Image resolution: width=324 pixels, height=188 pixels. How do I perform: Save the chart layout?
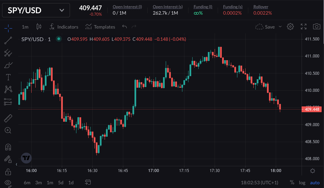tap(265, 27)
